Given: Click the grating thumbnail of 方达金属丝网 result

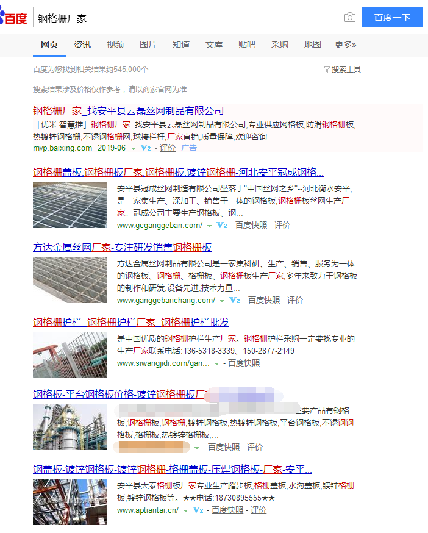Looking at the screenshot, I should (70, 280).
